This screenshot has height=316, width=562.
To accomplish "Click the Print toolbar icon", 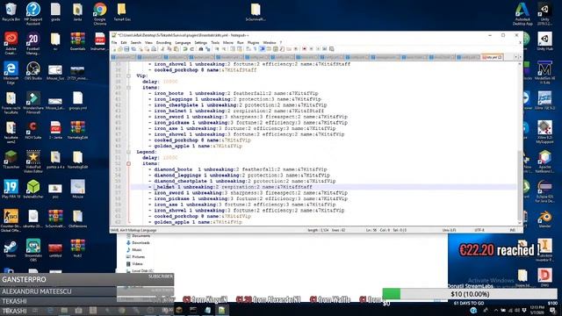I will click(x=154, y=49).
